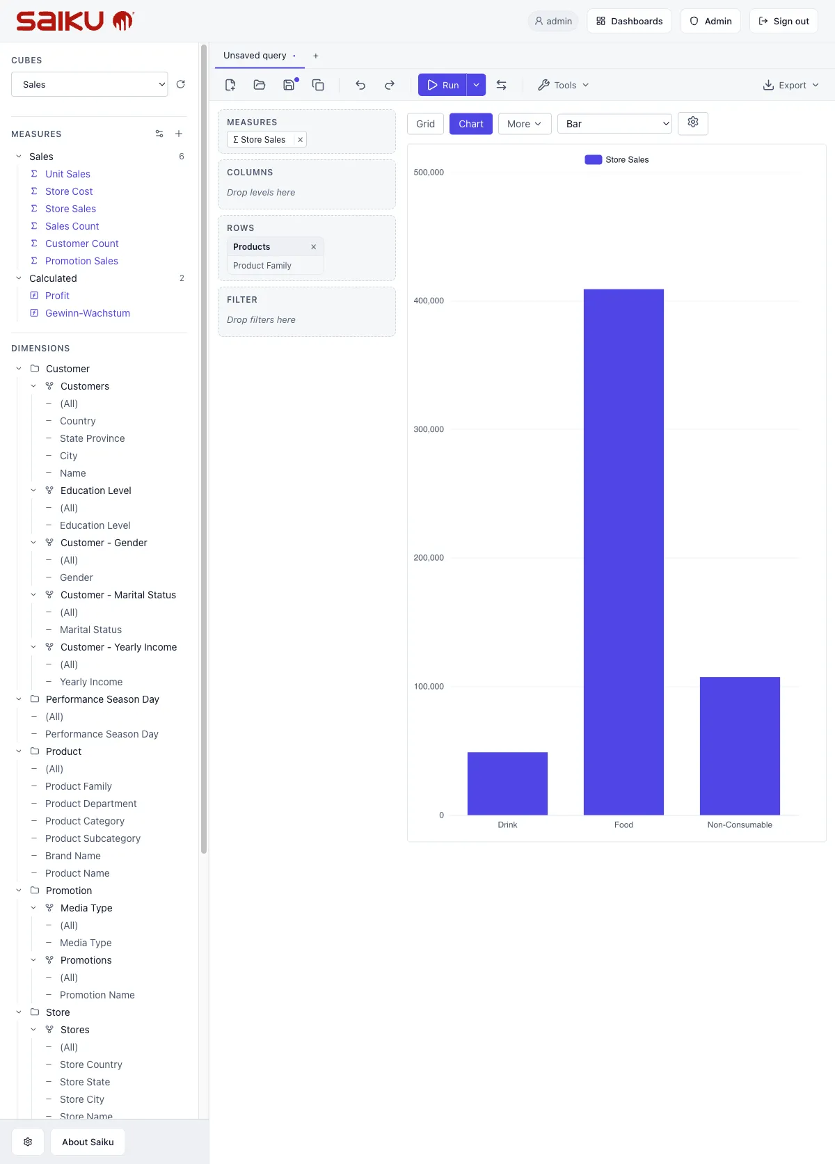The image size is (835, 1164).
Task: Click the duplicate query copy icon
Action: click(318, 85)
